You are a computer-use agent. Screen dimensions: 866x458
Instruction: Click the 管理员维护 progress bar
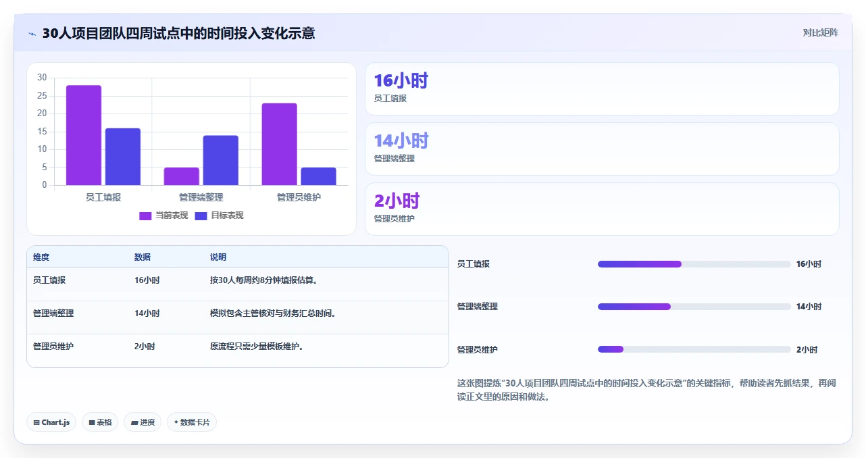[694, 349]
